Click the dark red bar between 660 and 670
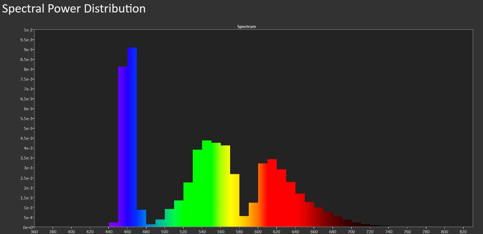This screenshot has height=234, width=483. pyautogui.click(x=319, y=217)
